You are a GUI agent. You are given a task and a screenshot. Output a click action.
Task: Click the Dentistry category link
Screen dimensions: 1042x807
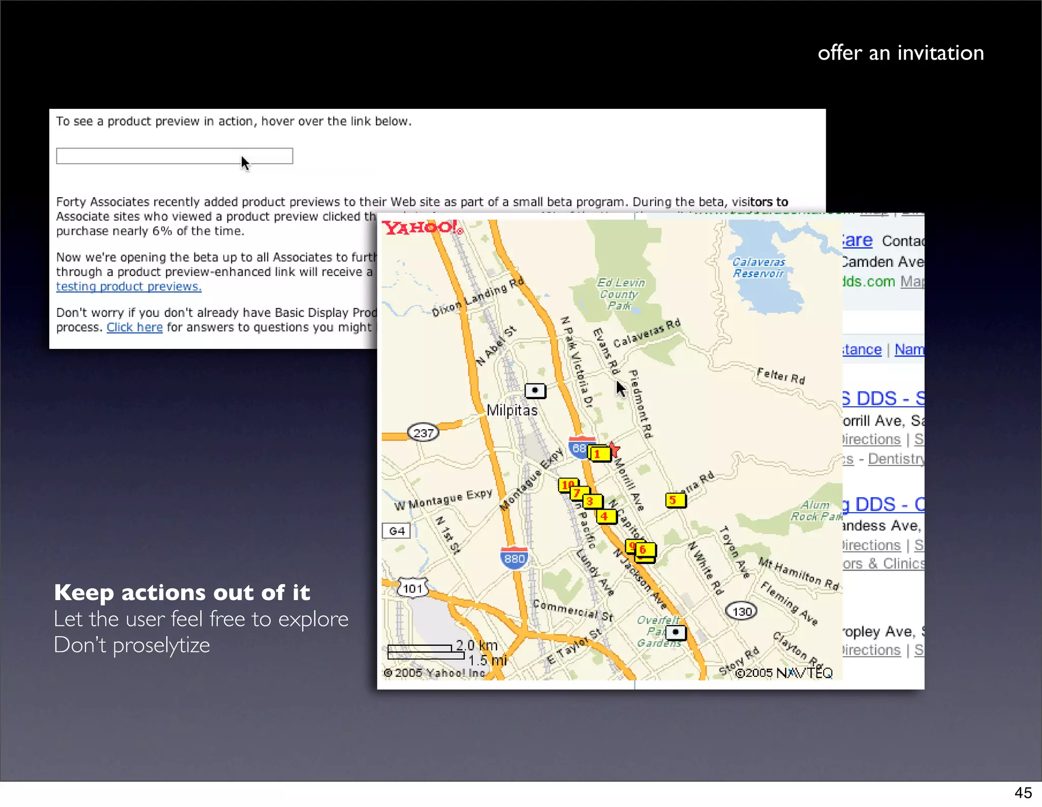click(x=895, y=459)
